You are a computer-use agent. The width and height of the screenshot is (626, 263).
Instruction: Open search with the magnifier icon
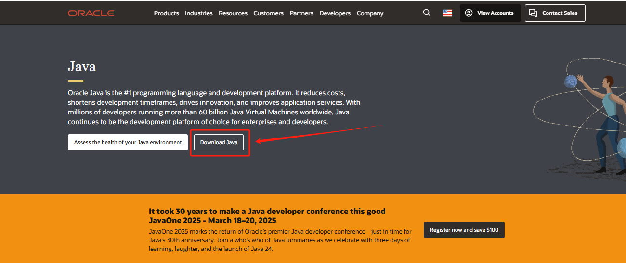point(427,13)
